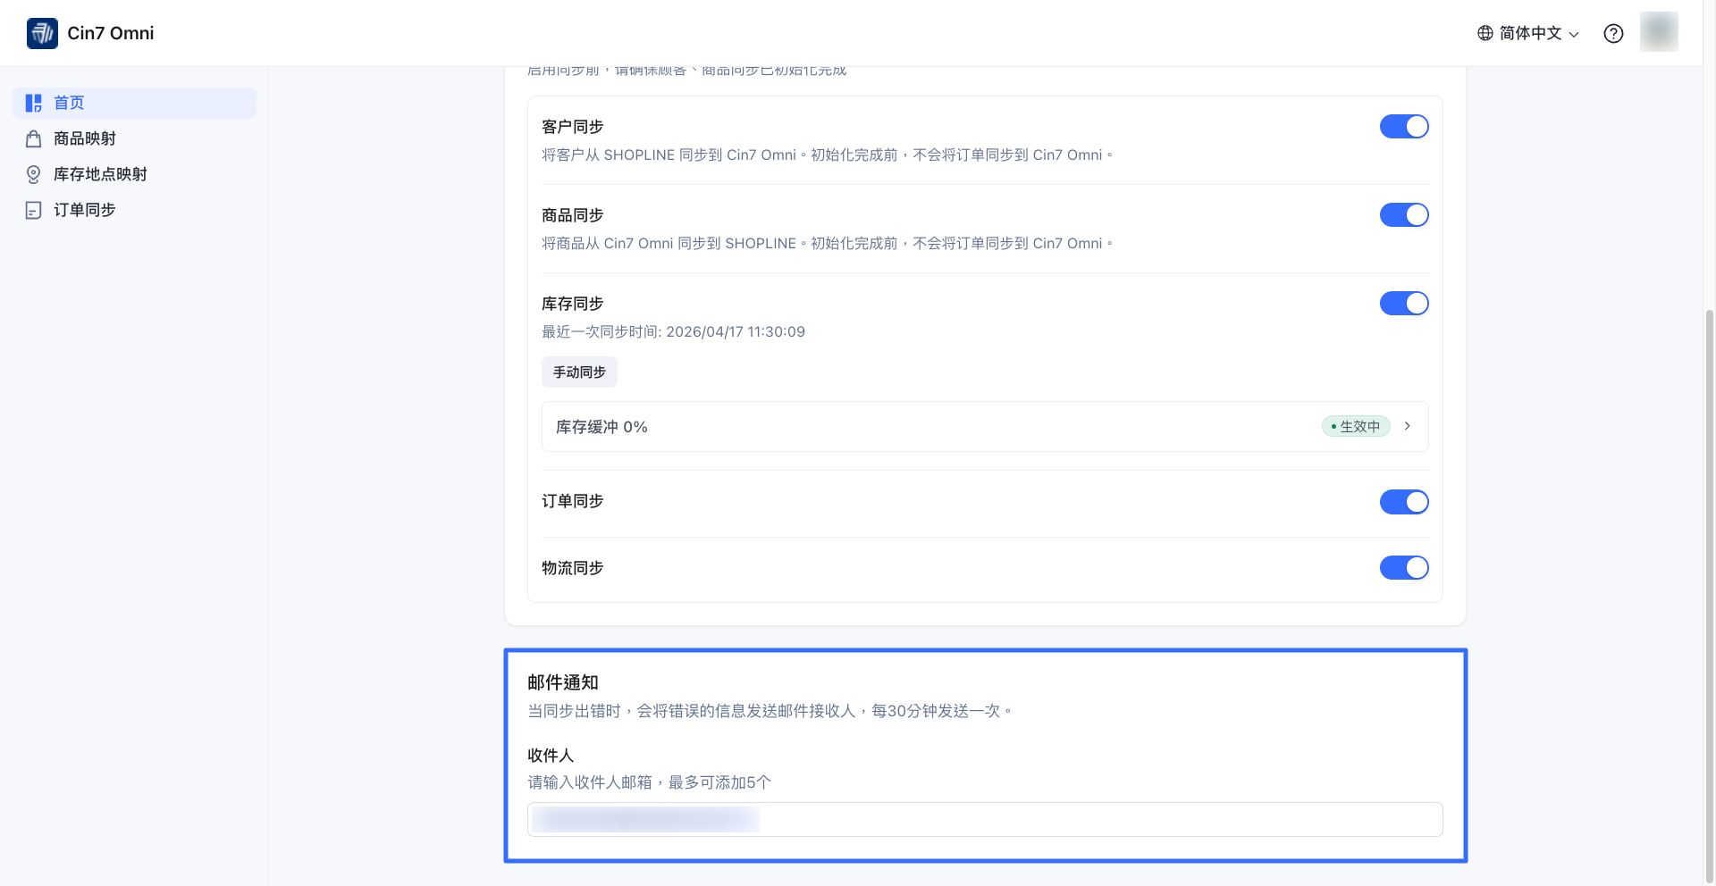Switch off the 物流同步 toggle
The height and width of the screenshot is (886, 1716).
click(x=1404, y=568)
